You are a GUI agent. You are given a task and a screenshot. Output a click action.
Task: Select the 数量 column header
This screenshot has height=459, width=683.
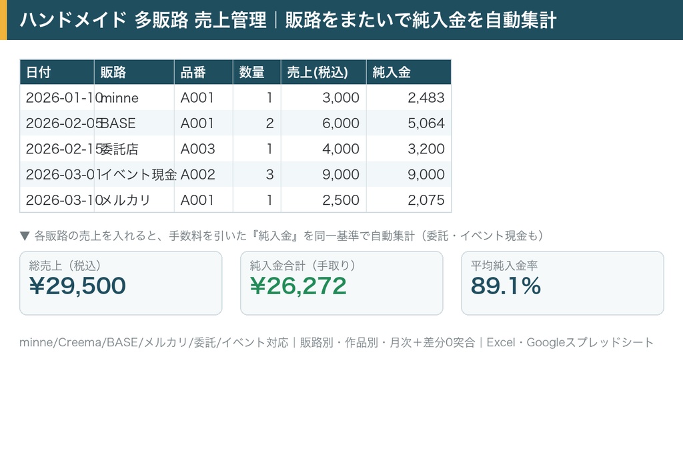pos(257,72)
